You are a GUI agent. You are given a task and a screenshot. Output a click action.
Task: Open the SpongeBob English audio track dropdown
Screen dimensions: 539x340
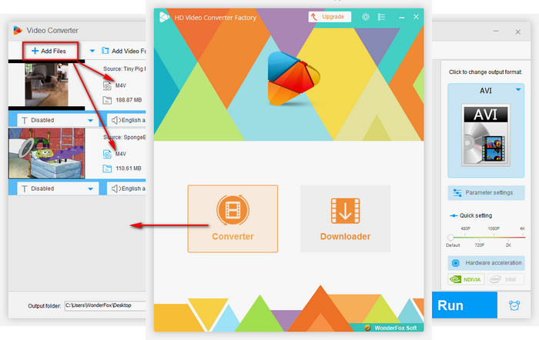pos(126,188)
